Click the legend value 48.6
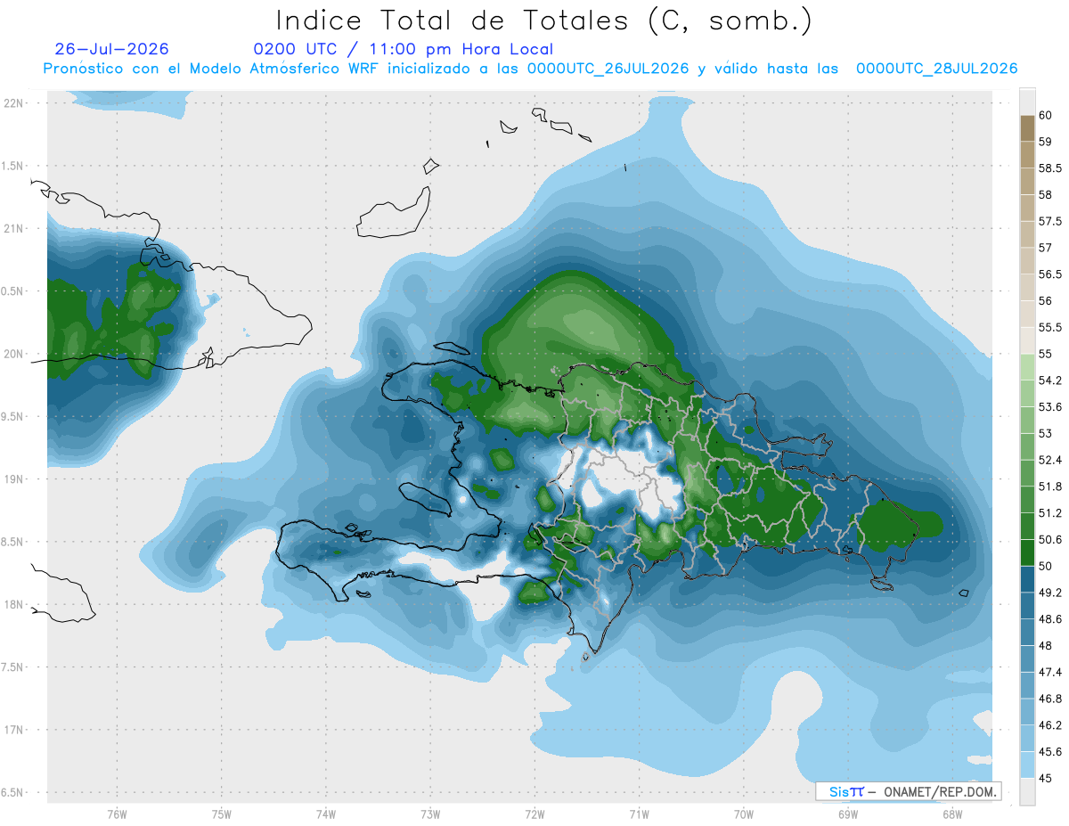 1051,618
